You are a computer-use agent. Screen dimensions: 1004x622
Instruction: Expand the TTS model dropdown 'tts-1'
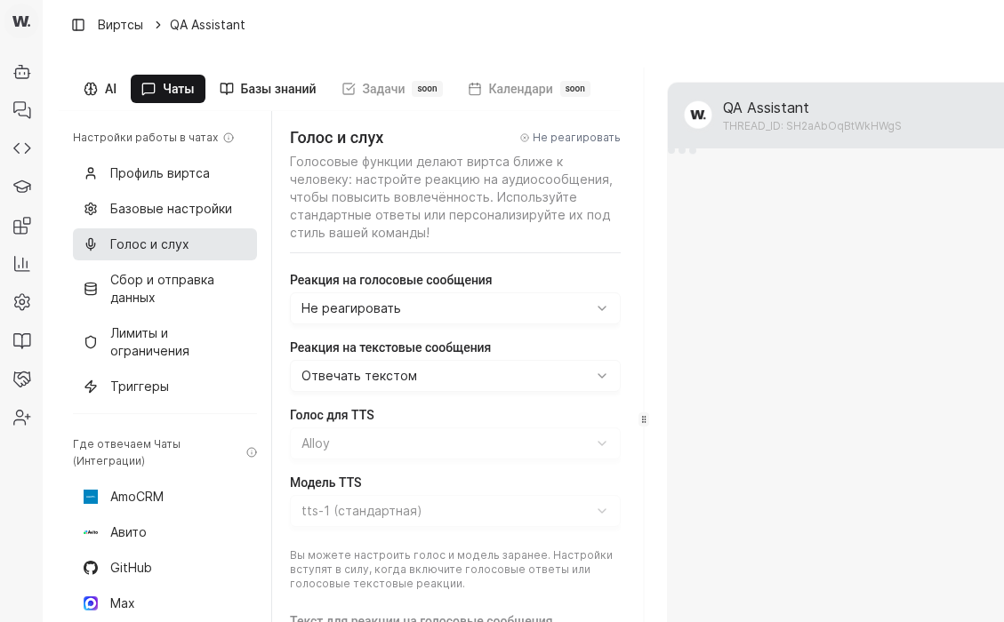point(454,511)
